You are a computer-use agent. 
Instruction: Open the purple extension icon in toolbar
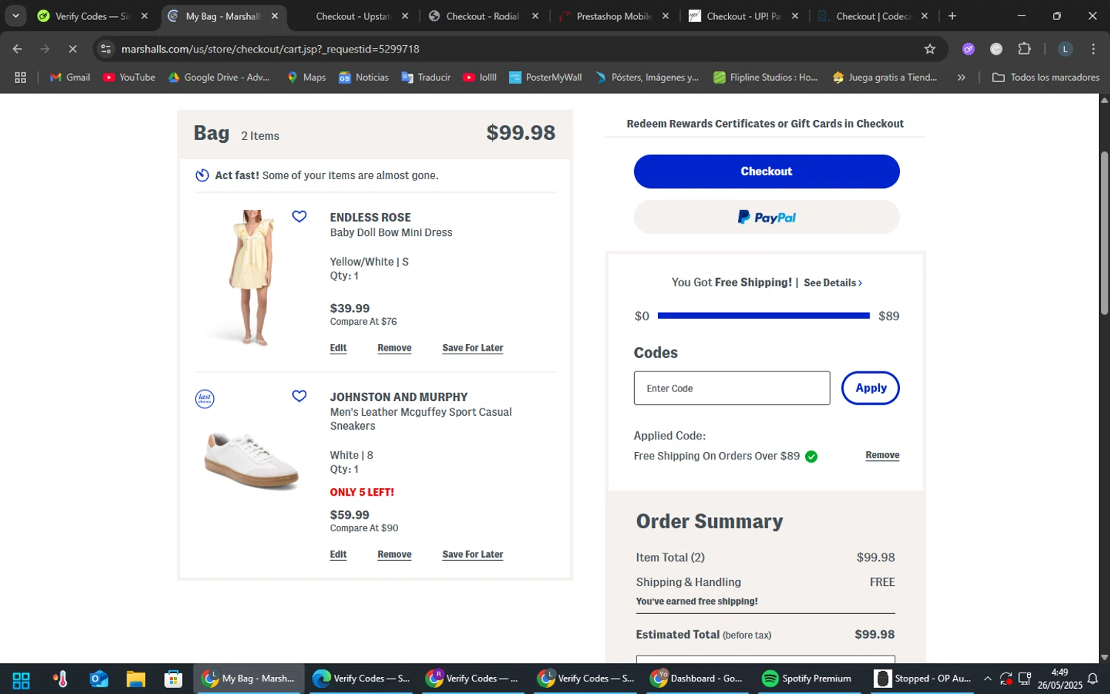(969, 49)
